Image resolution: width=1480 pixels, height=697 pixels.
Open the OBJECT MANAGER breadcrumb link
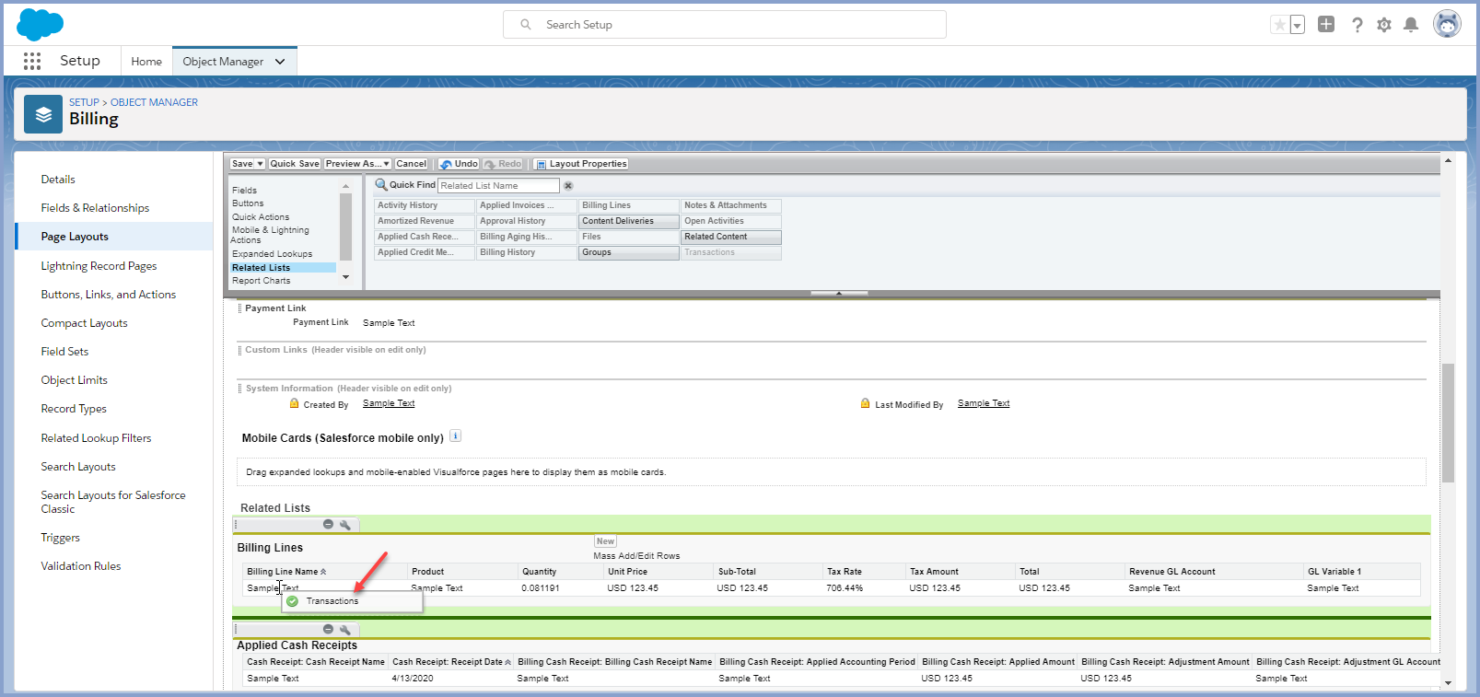click(x=154, y=102)
